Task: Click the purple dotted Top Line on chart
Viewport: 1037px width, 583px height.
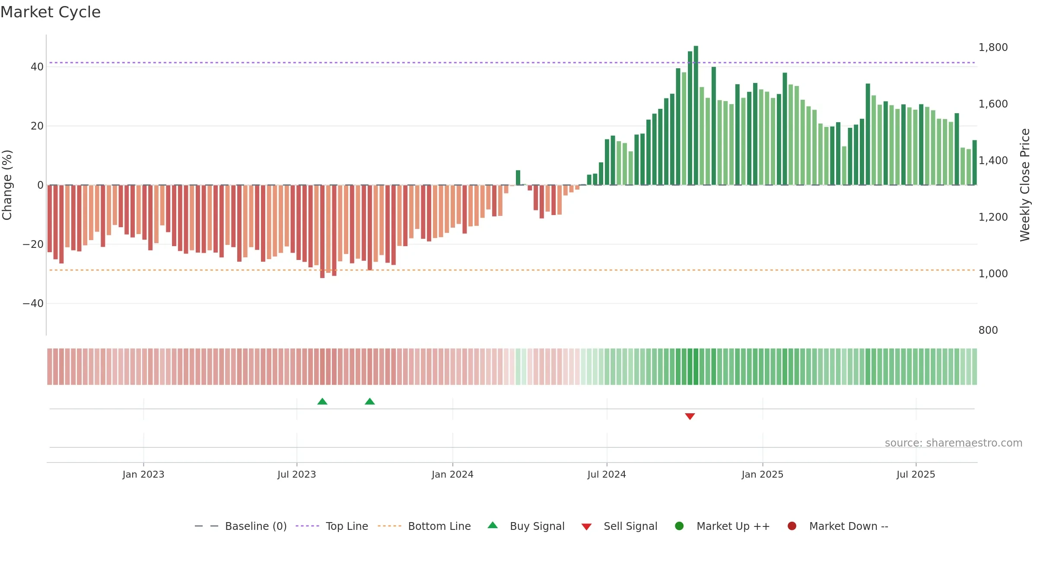Action: point(512,63)
